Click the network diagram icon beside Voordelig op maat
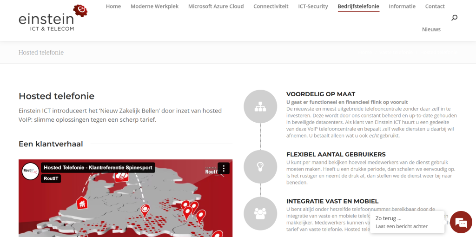Image resolution: width=476 pixels, height=237 pixels. (260, 106)
